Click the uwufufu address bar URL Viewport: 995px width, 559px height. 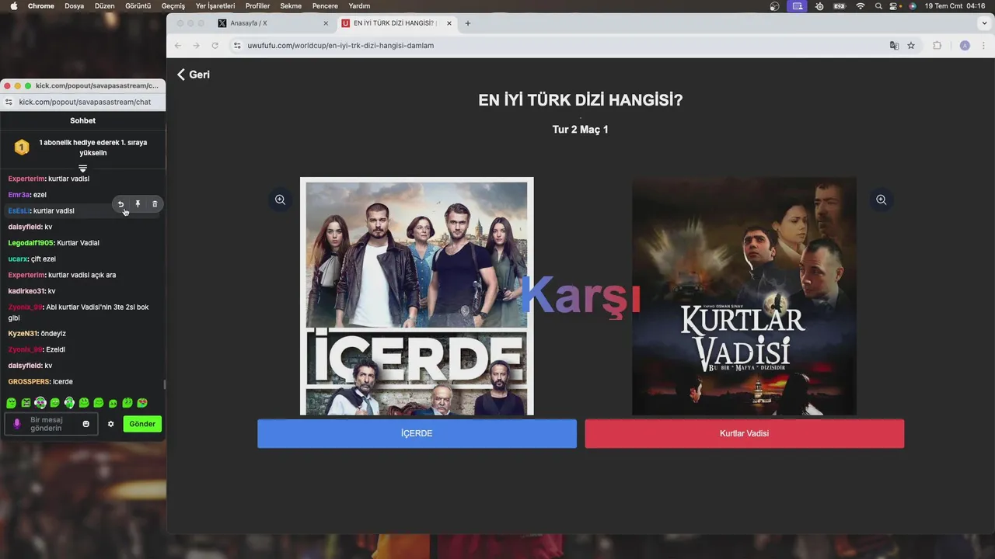tap(340, 46)
